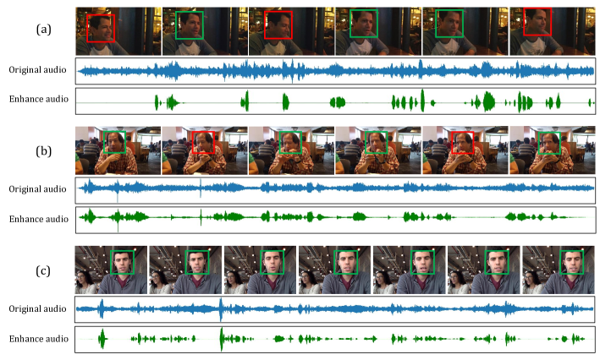This screenshot has width=600, height=360.
Task: Select the "Enhance audio" label in section (b)
Action: coord(39,219)
